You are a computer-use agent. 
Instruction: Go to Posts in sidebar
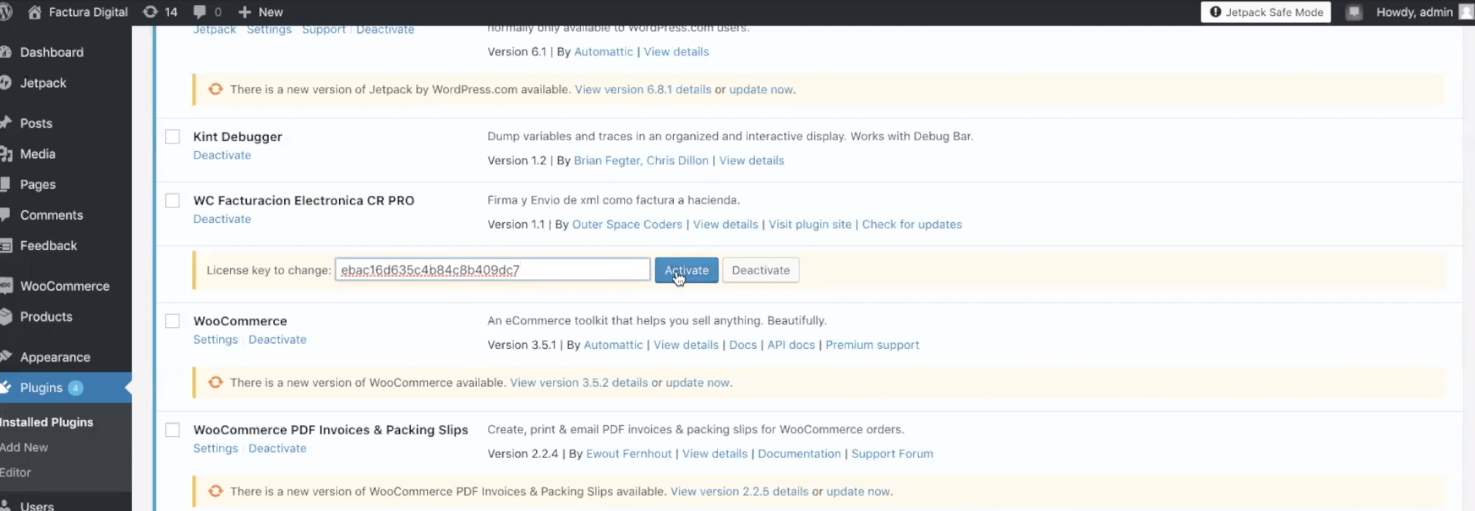click(x=36, y=123)
